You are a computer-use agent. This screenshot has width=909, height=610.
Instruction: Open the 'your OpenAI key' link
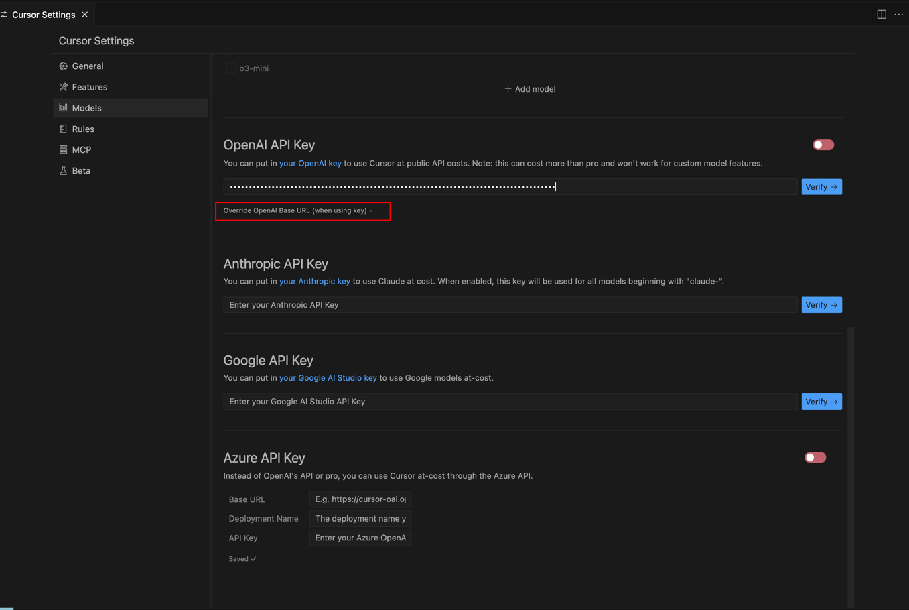coord(310,163)
